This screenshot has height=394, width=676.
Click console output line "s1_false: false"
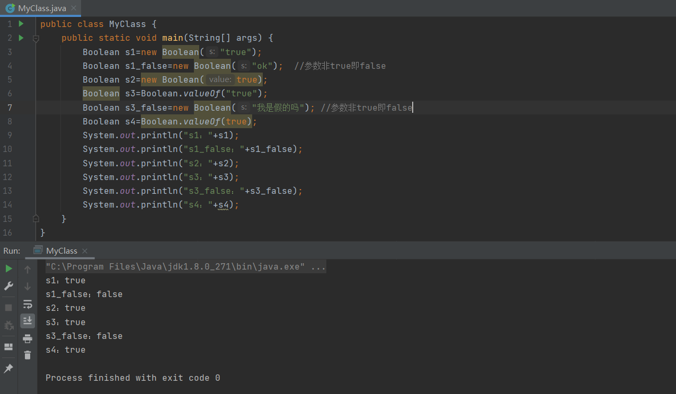84,294
